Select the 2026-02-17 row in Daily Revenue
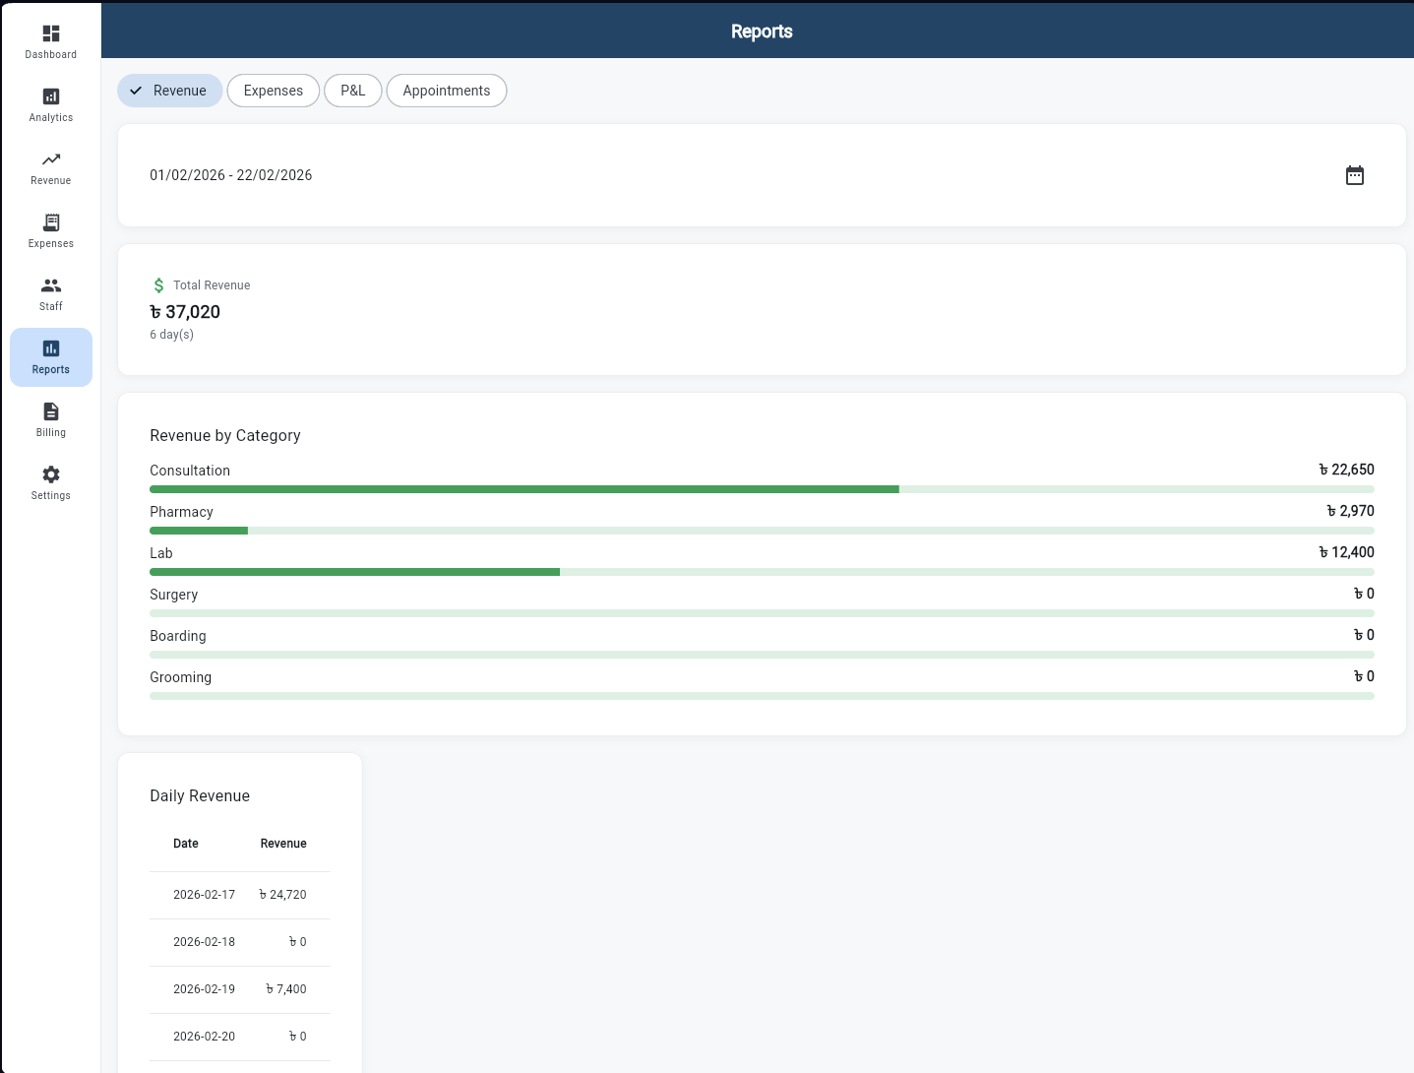The image size is (1414, 1073). (239, 894)
